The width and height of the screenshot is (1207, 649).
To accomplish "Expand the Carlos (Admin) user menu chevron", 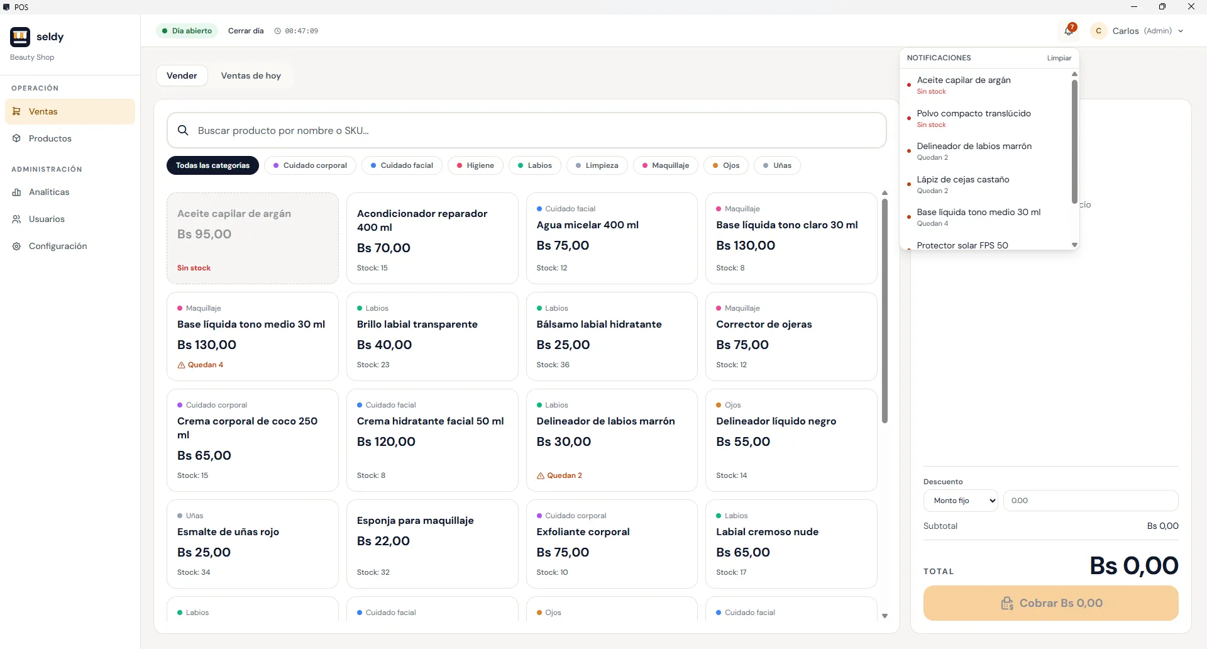I will point(1181,31).
